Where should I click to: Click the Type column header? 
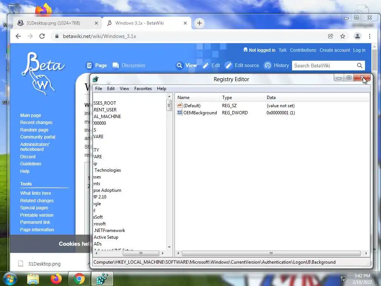(242, 98)
